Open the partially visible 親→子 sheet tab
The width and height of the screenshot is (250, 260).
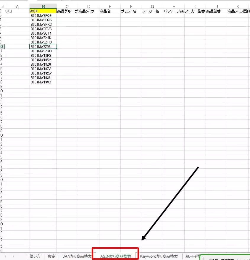click(193, 256)
